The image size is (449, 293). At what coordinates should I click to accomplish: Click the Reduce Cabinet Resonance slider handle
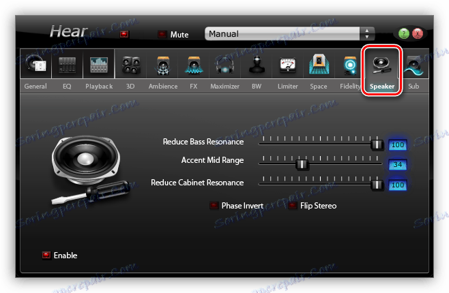coord(377,185)
